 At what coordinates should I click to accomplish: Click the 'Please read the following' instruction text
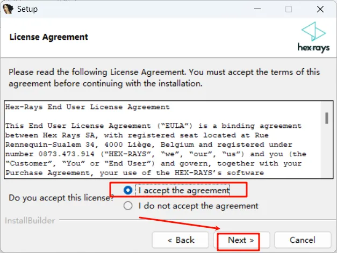164,78
